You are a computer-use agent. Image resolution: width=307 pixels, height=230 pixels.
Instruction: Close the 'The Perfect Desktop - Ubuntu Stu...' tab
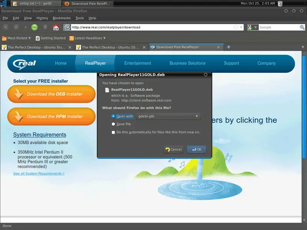(70, 47)
